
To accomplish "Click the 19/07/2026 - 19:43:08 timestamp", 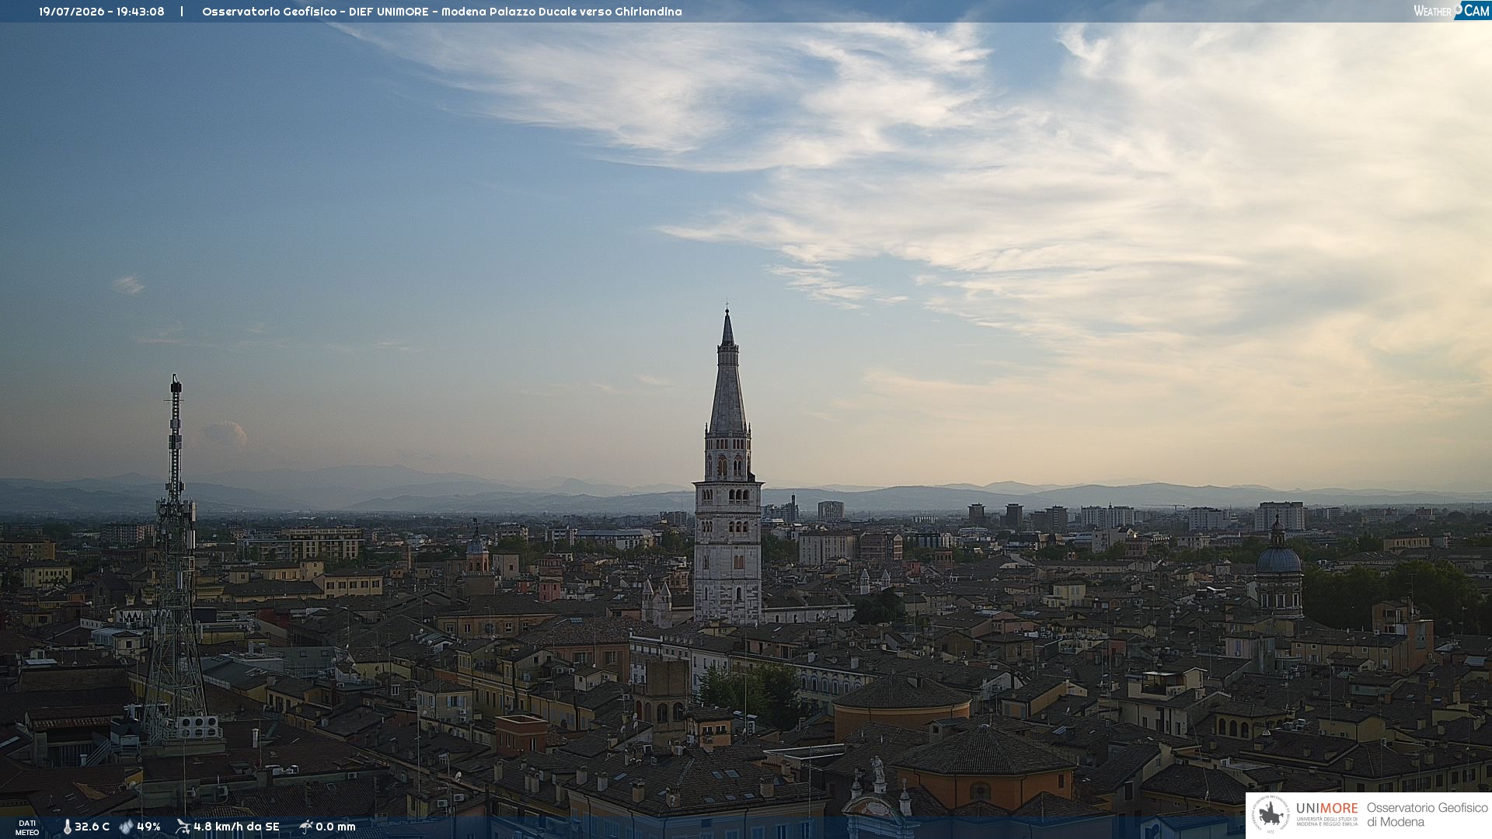I will [102, 12].
